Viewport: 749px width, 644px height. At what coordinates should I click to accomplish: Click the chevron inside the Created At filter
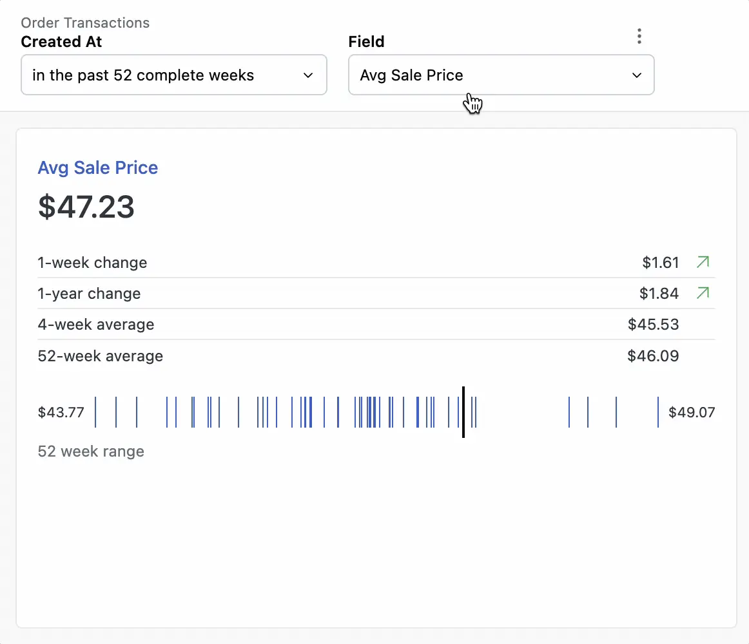click(308, 75)
